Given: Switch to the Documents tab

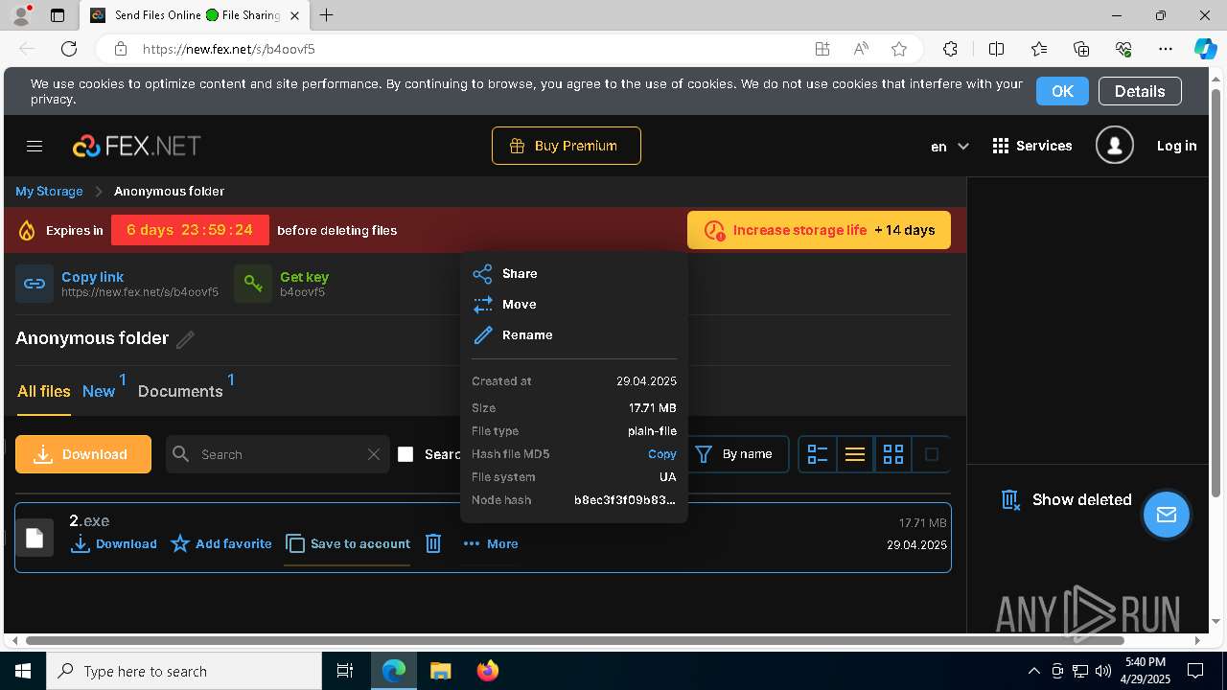Looking at the screenshot, I should (180, 391).
